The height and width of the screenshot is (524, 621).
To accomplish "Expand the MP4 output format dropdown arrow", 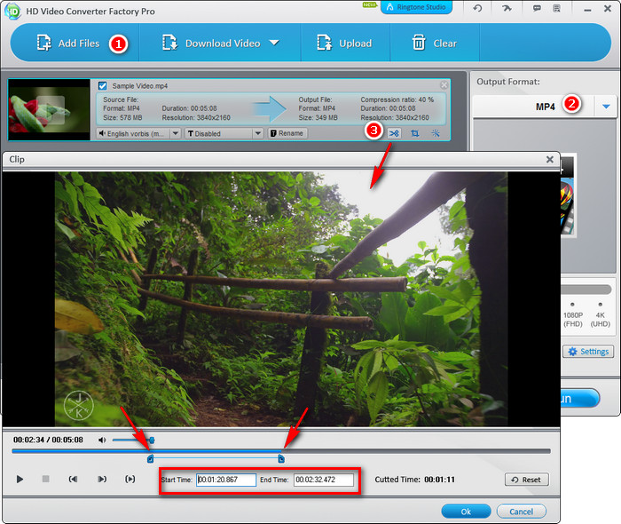I will (606, 107).
